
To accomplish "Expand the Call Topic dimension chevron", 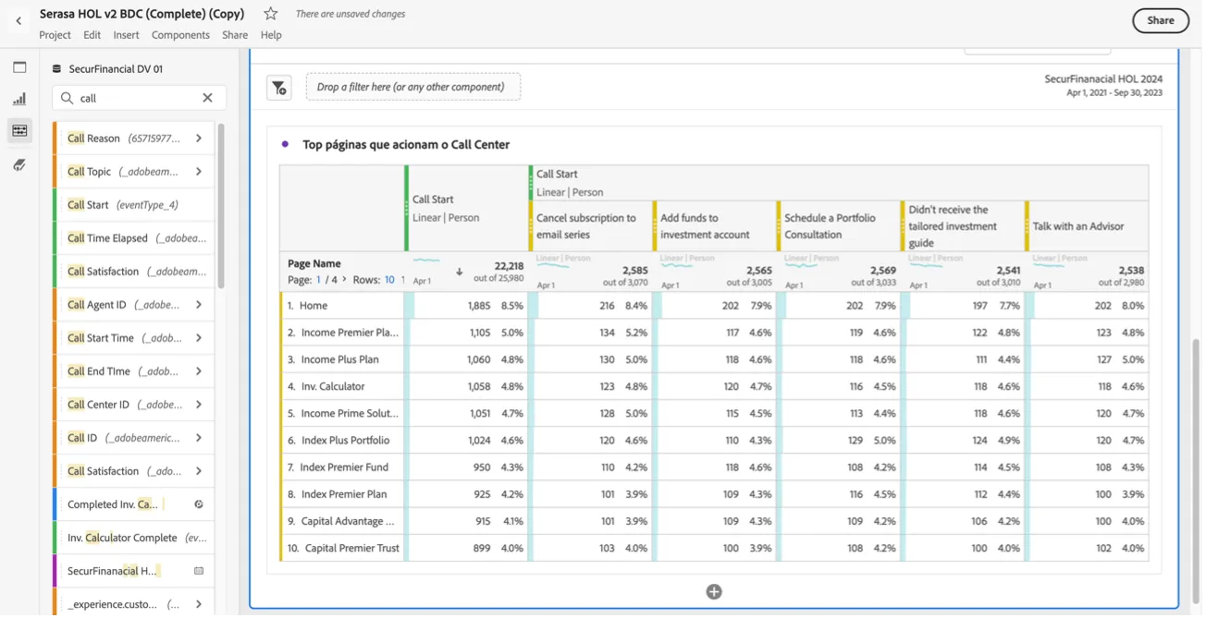I will pos(199,172).
